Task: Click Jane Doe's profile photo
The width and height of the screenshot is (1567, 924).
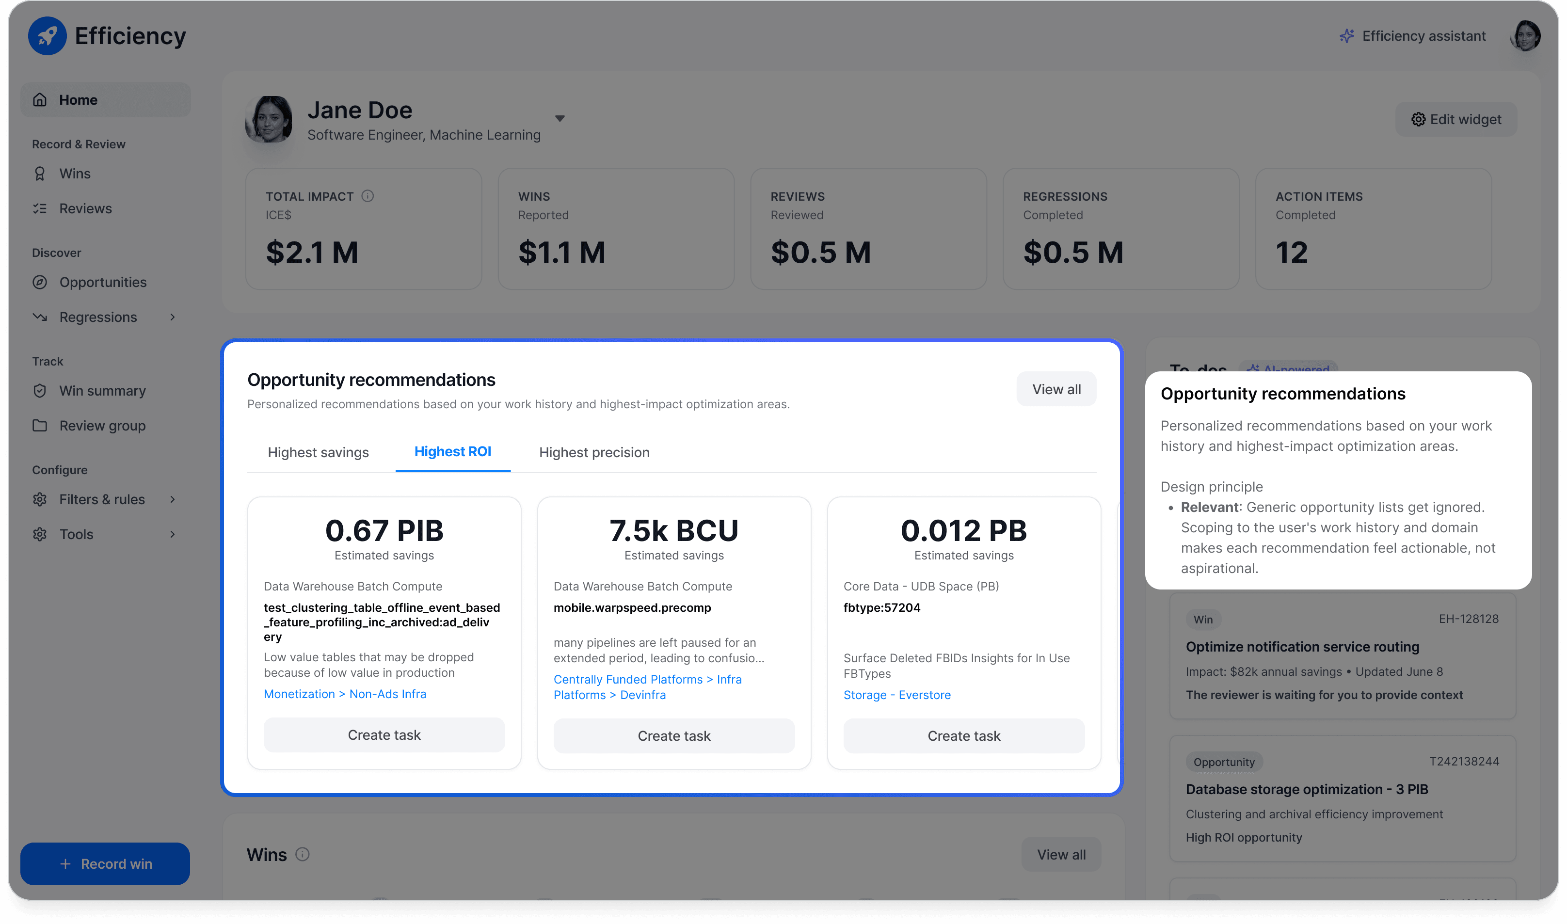Action: [x=269, y=120]
